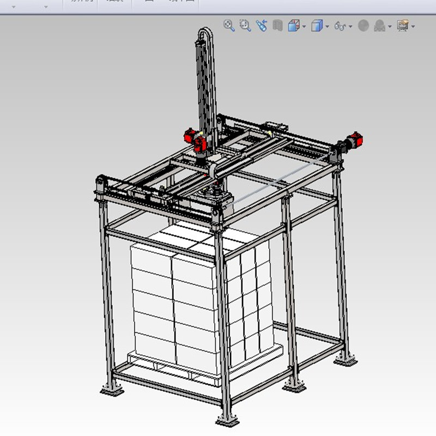Click the Hide/Show Items glasses icon
436x436 pixels.
(340, 26)
